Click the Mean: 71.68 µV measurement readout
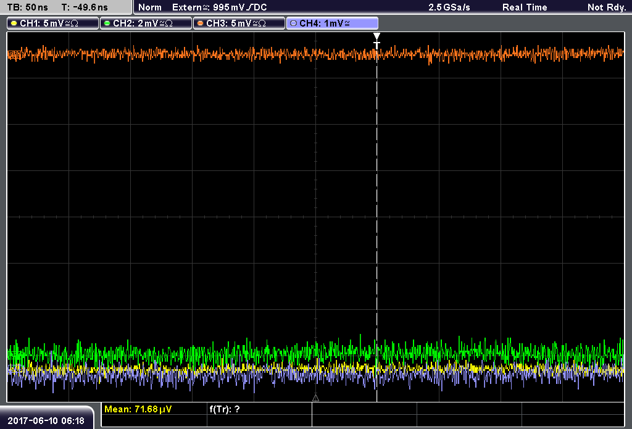The height and width of the screenshot is (429, 632). (138, 409)
